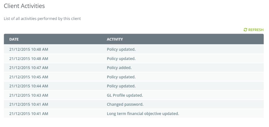Click the 'Policy added.' activity entry
Viewport: 269px width, 127px height.
pyautogui.click(x=119, y=68)
